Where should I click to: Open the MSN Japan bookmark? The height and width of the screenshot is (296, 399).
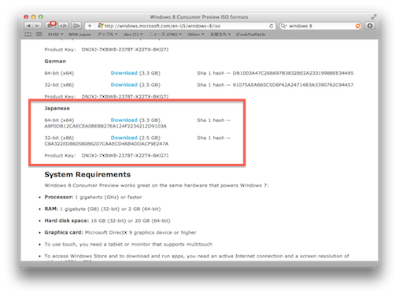point(79,35)
